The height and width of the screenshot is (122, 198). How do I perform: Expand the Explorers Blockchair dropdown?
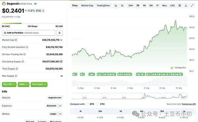(60, 106)
